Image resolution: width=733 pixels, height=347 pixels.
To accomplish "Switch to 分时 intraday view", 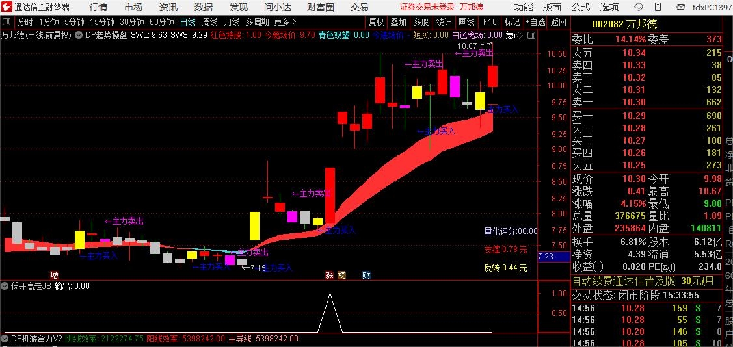I will point(25,22).
